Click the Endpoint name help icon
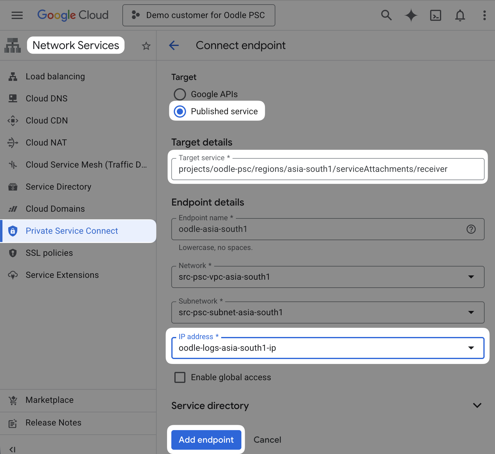 471,229
